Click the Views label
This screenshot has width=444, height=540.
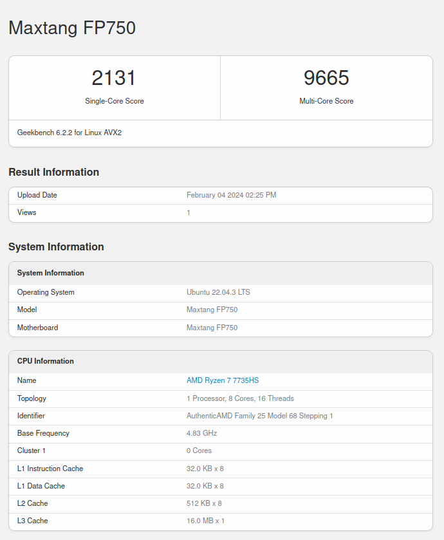(x=26, y=212)
